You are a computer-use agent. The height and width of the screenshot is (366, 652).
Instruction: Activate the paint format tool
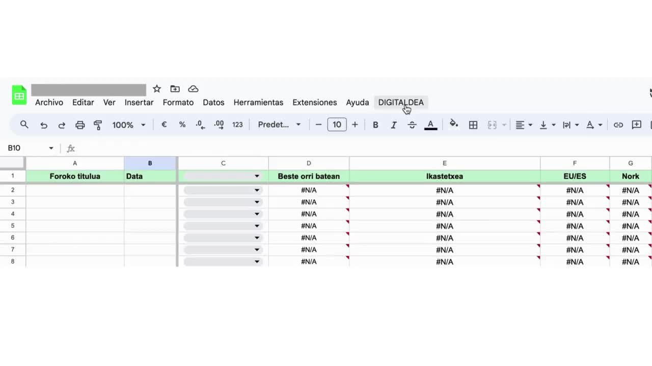point(98,125)
